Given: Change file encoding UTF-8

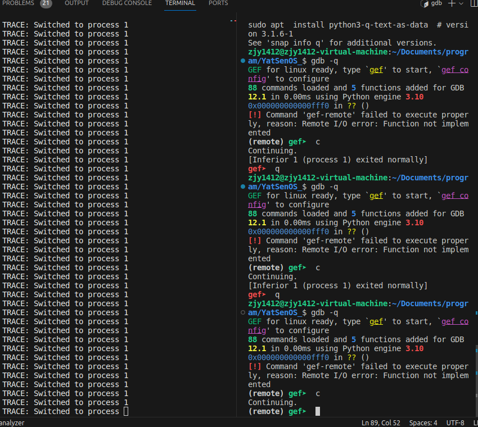Looking at the screenshot, I should (455, 423).
